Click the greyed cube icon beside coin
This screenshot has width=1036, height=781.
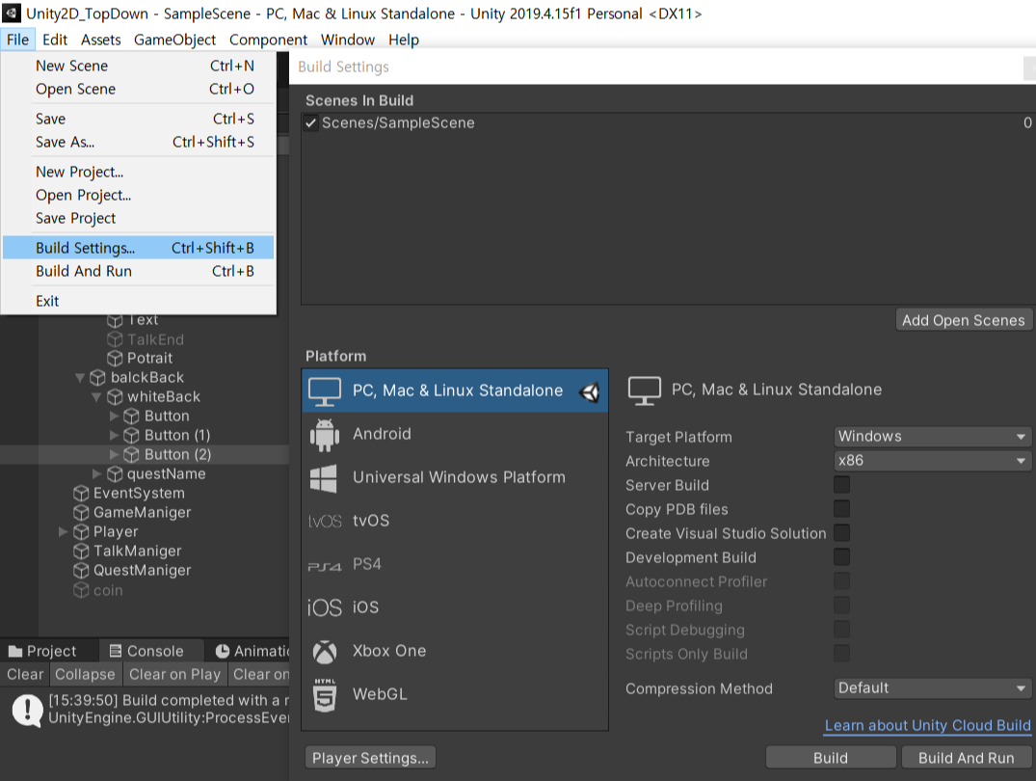pos(81,590)
